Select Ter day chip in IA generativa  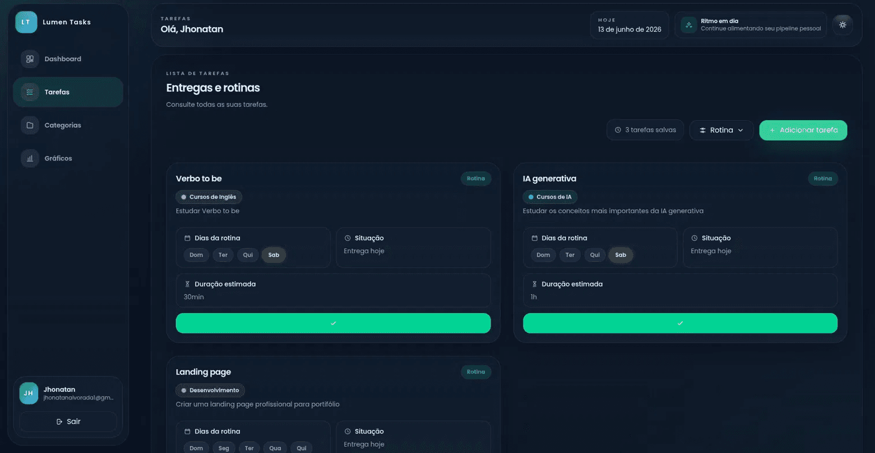click(569, 255)
